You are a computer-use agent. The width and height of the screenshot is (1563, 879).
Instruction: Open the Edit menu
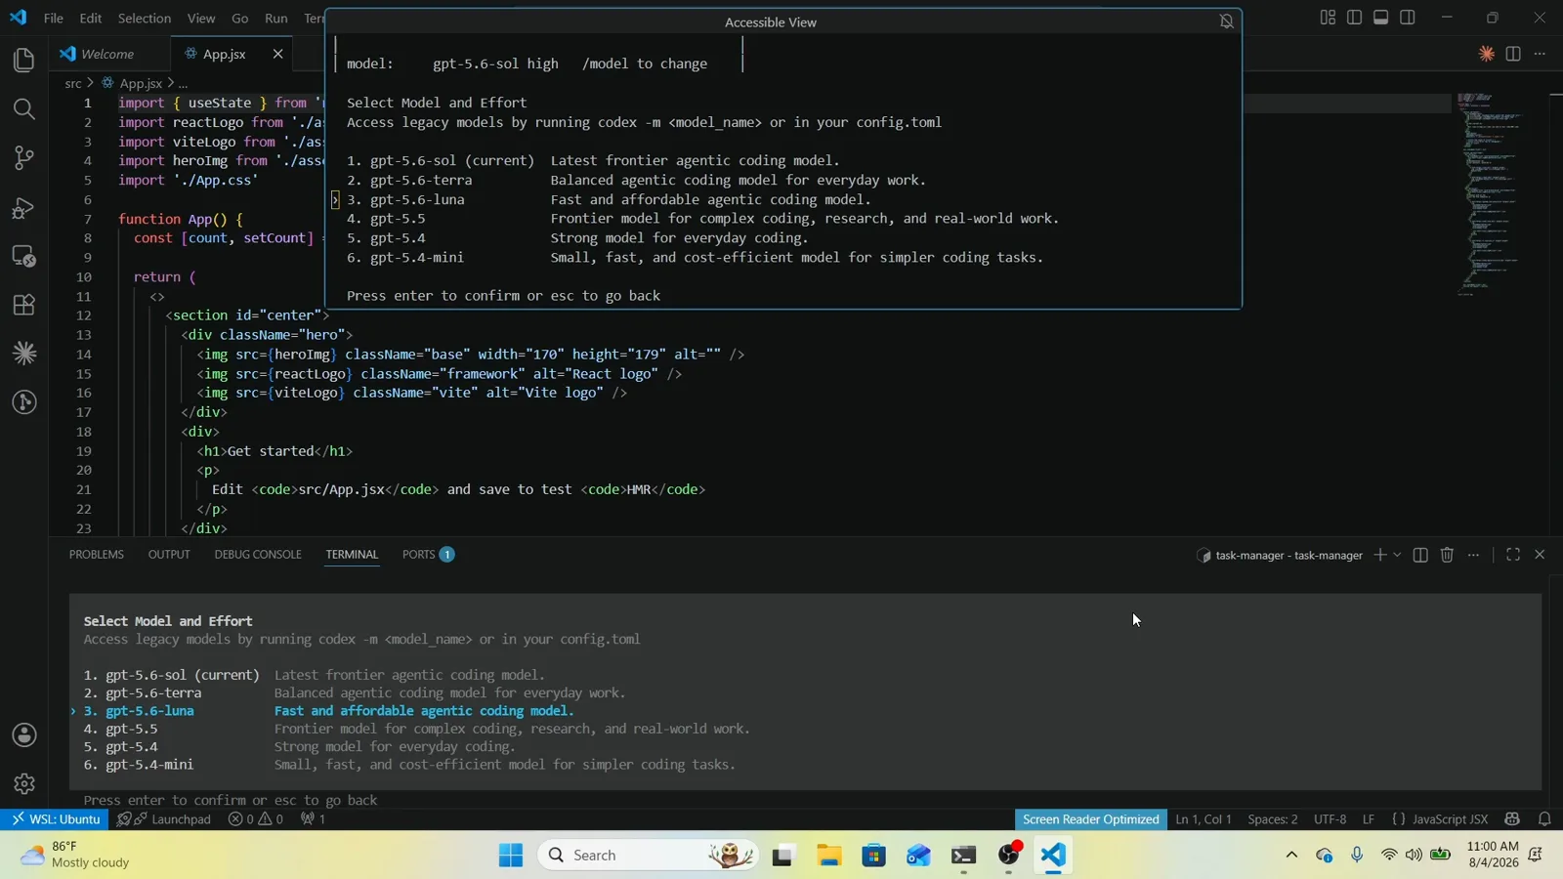tap(91, 19)
